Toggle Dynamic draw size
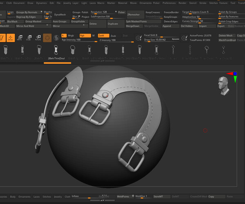The width and height of the screenshot is (245, 204). [x=175, y=39]
